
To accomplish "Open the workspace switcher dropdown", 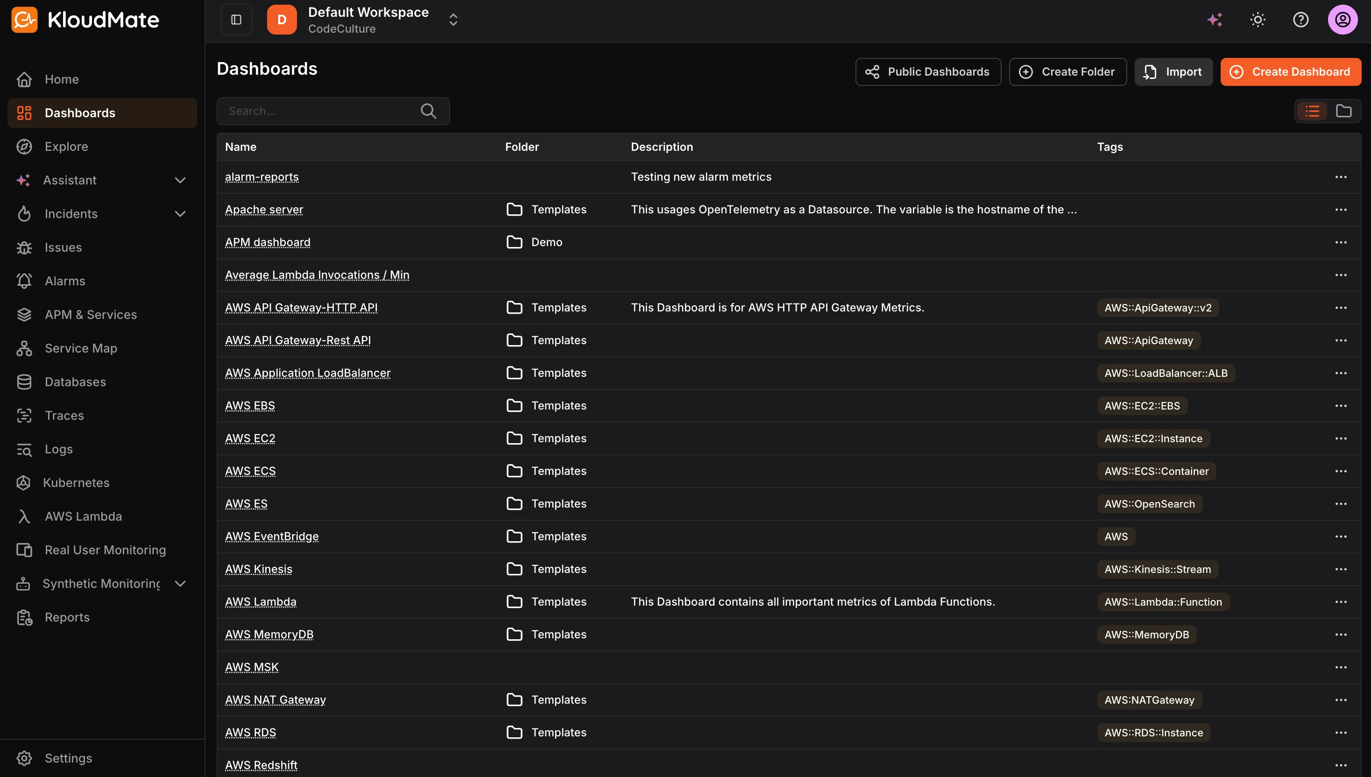I will click(453, 20).
